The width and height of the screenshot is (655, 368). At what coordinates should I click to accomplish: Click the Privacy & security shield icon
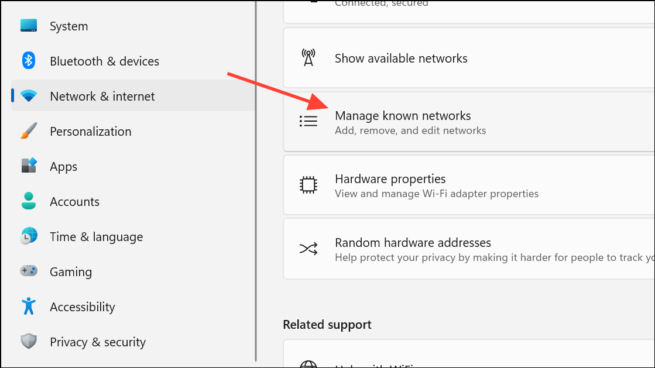(x=28, y=342)
